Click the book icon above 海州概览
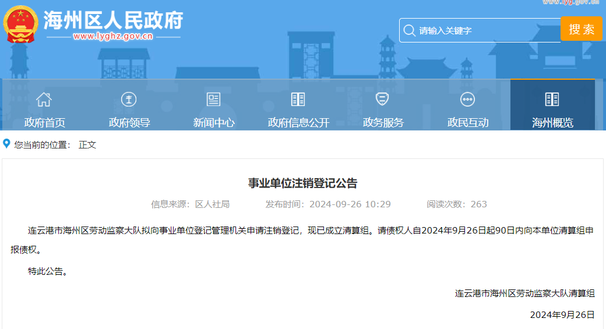606x329 pixels. click(552, 99)
